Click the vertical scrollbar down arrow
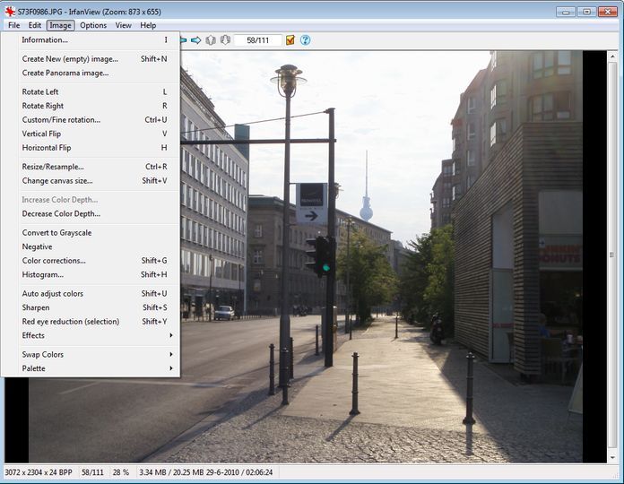The image size is (624, 484). pyautogui.click(x=612, y=458)
